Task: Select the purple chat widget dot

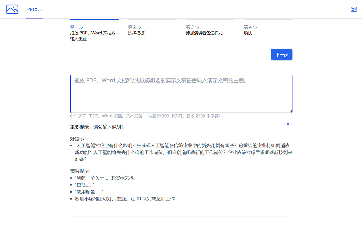Action: click(288, 124)
